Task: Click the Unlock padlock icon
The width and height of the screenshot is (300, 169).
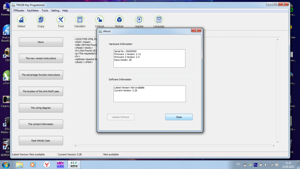Action: [99, 20]
